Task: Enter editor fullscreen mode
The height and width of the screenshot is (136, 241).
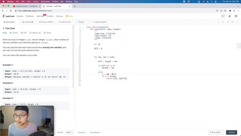Action: point(237,22)
